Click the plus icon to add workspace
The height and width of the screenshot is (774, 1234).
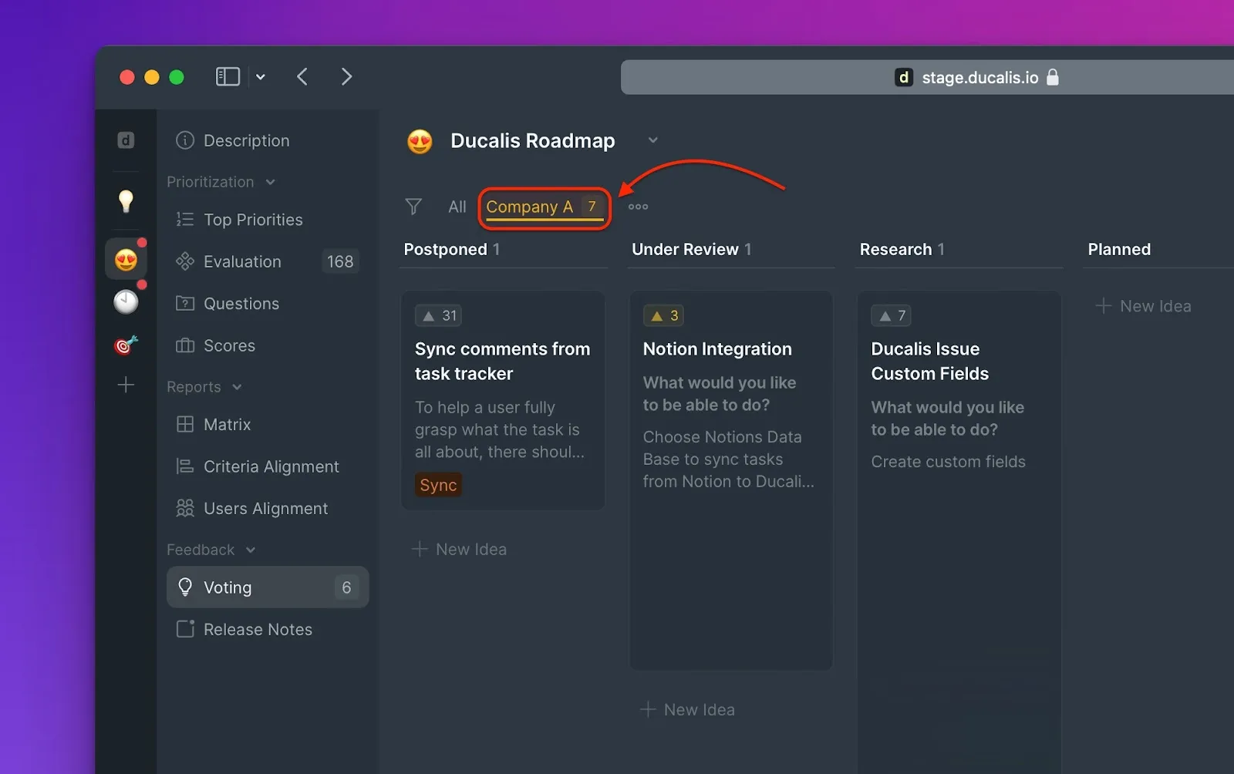126,385
